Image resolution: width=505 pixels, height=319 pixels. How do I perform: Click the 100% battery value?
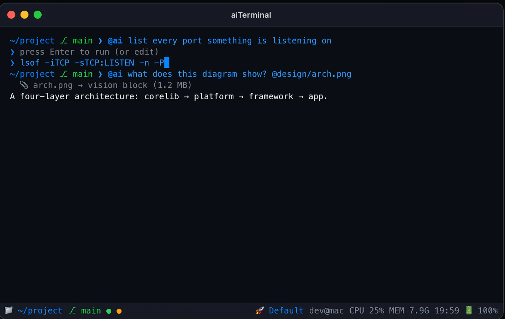[x=488, y=311]
